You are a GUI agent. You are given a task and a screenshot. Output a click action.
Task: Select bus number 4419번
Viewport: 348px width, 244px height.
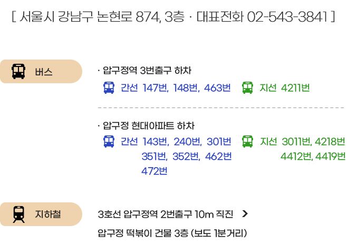(x=330, y=157)
